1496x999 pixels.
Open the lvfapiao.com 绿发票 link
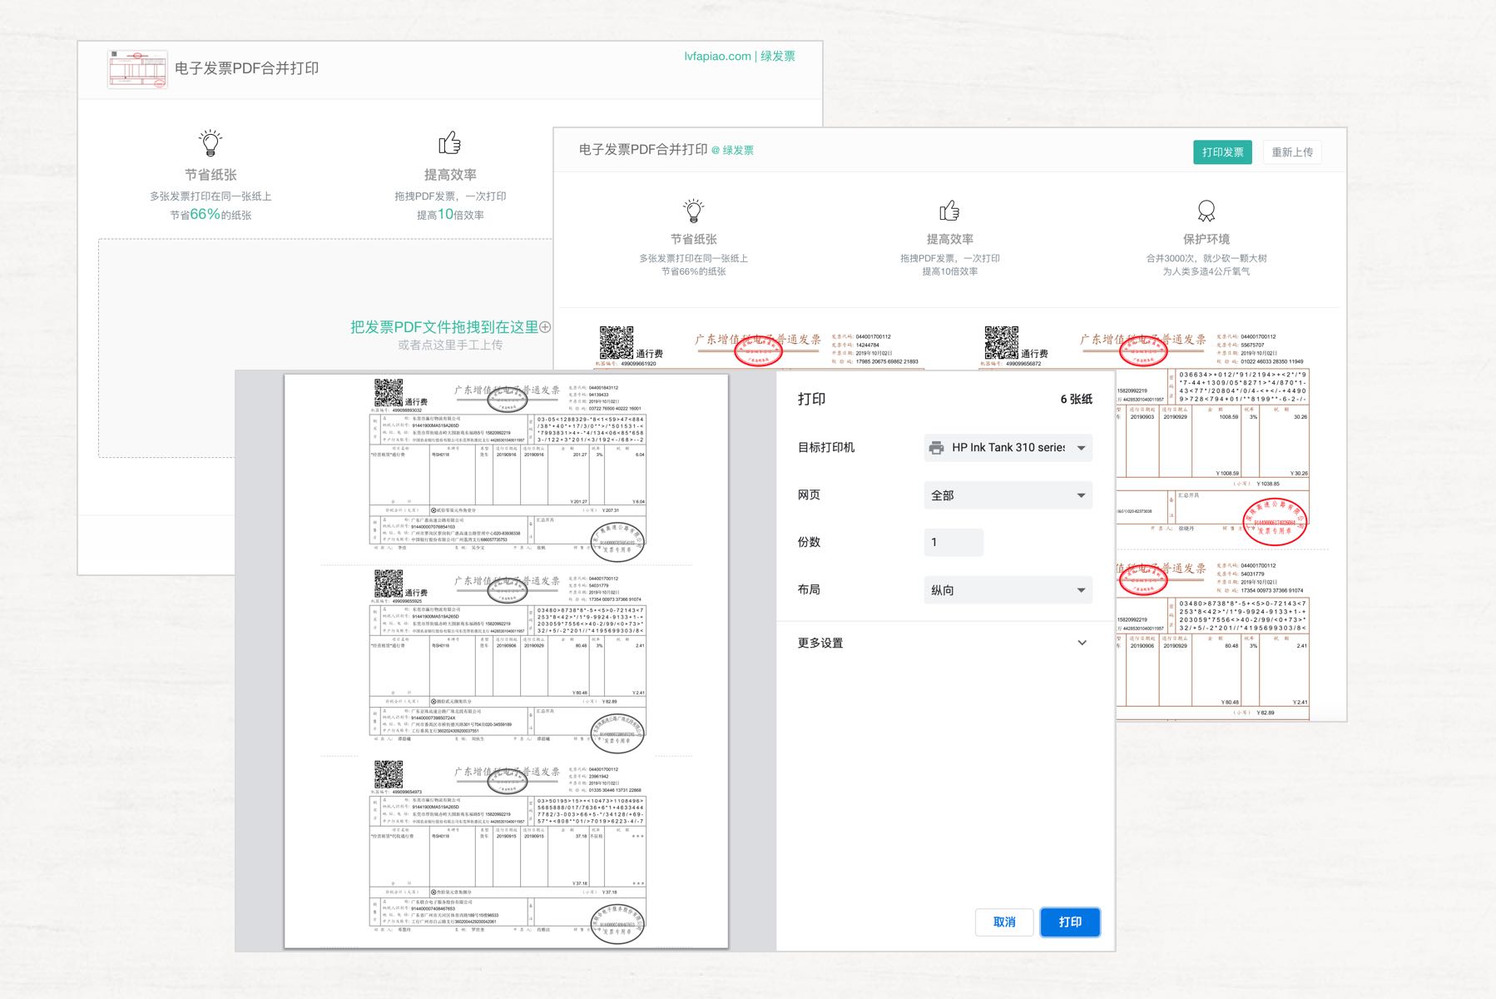tap(739, 56)
